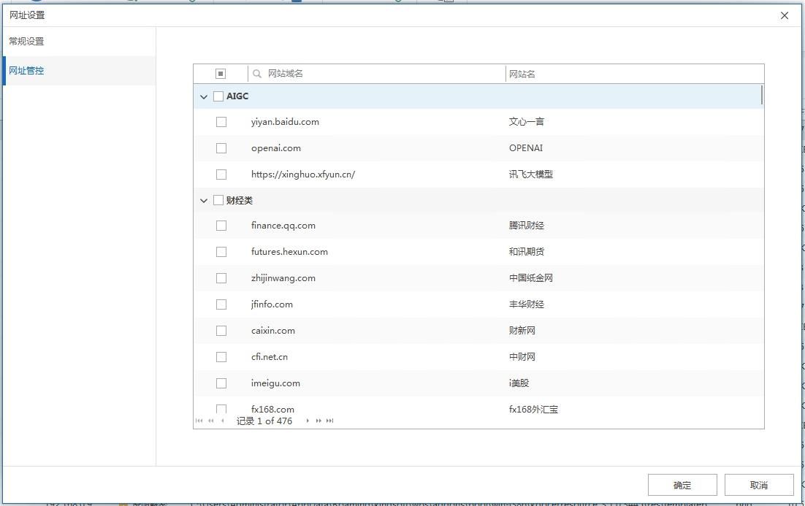Check the caixin.com checkbox
Viewport: 805px width, 506px height.
221,331
